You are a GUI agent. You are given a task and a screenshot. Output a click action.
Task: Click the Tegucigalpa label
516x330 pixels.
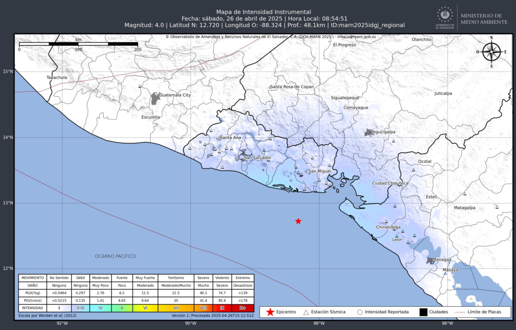click(383, 132)
